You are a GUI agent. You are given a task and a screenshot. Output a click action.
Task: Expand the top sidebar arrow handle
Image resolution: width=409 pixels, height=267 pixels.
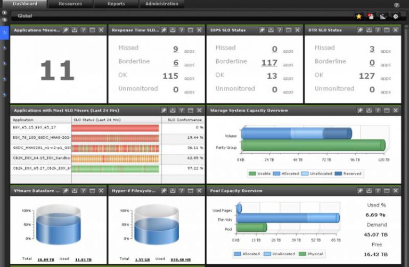[5, 13]
